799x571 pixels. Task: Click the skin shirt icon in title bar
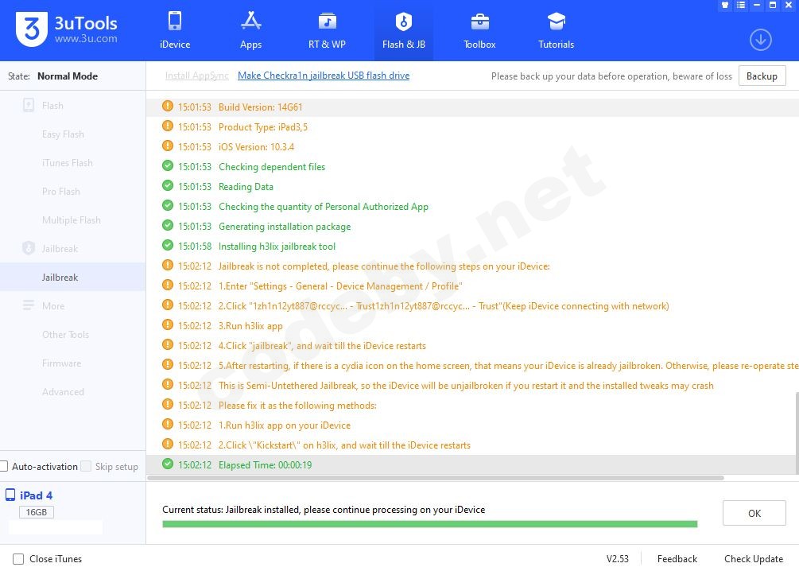tap(725, 5)
